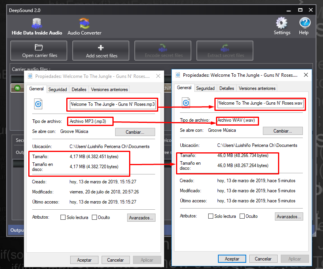Click Aceptar in wav Properties
Viewport: 323px width, 269px height.
(x=232, y=259)
